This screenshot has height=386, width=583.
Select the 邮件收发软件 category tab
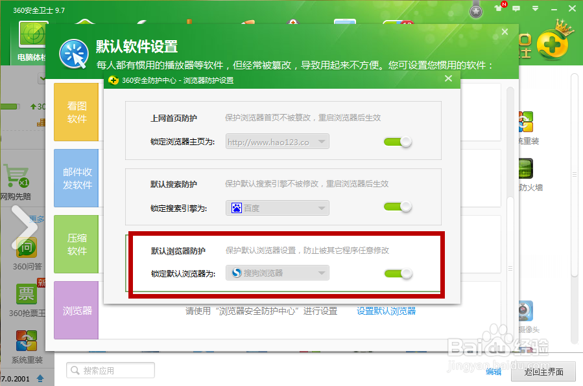[77, 178]
